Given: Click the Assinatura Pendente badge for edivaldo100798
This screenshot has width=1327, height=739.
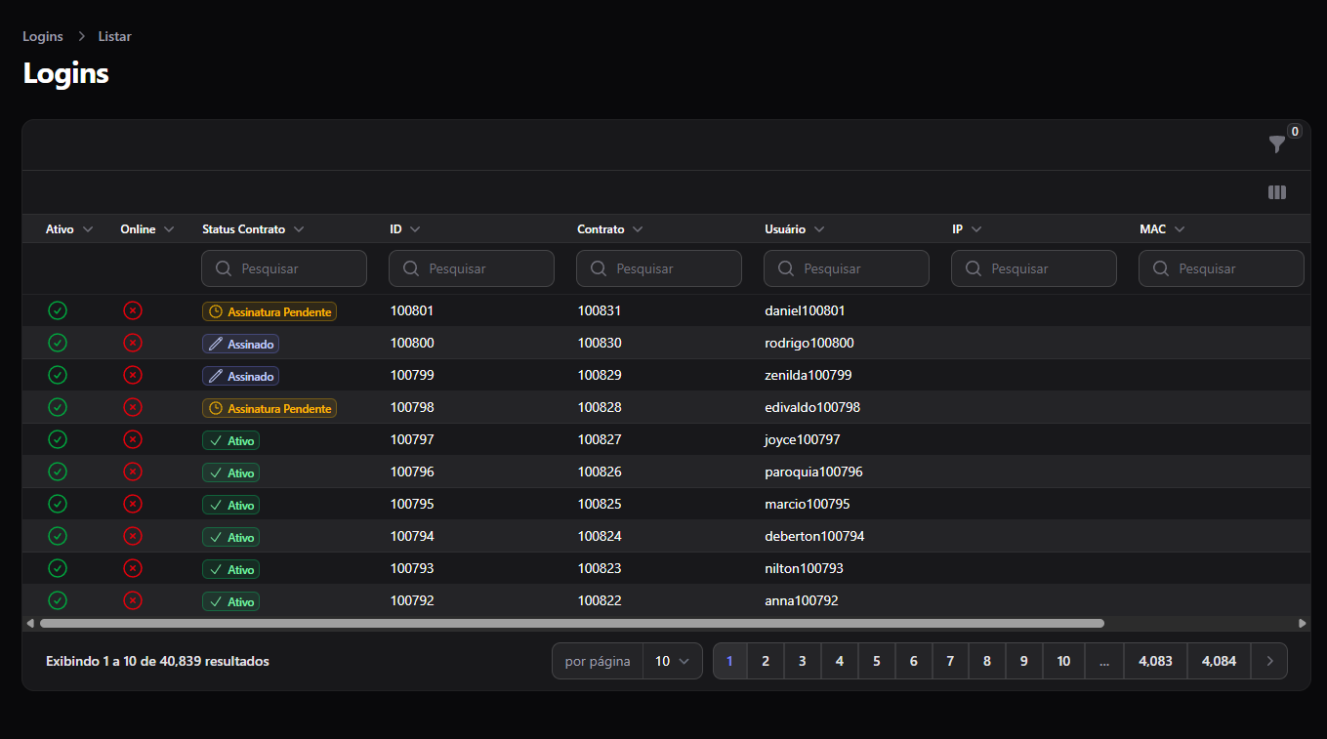Looking at the screenshot, I should click(x=270, y=408).
